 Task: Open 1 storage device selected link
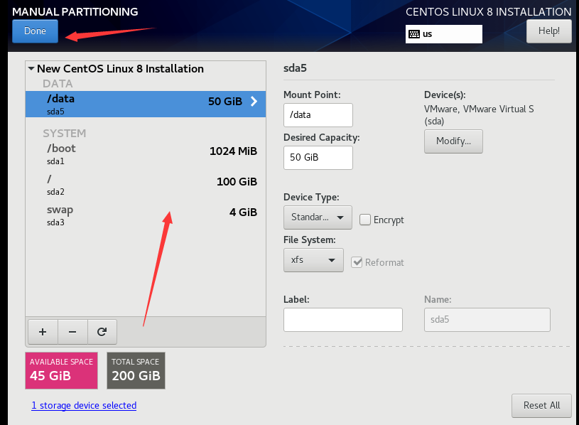[84, 405]
